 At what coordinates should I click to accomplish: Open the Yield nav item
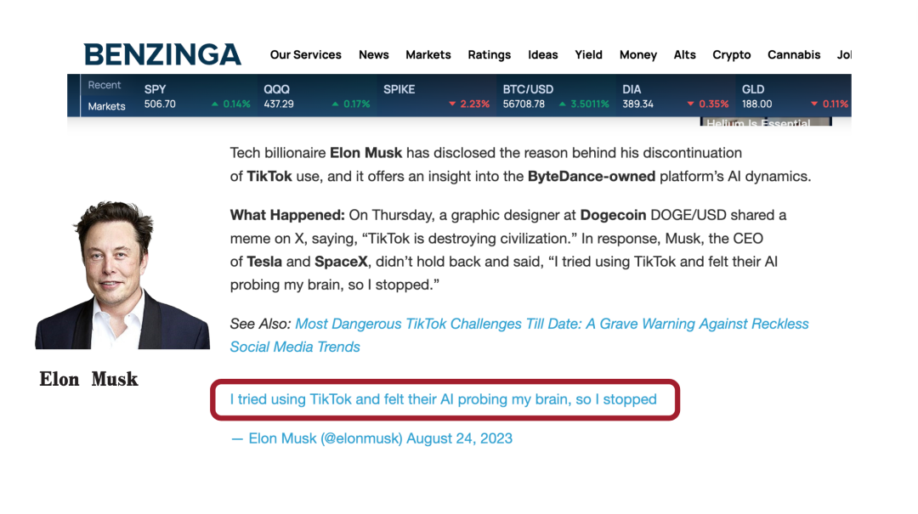coord(588,54)
